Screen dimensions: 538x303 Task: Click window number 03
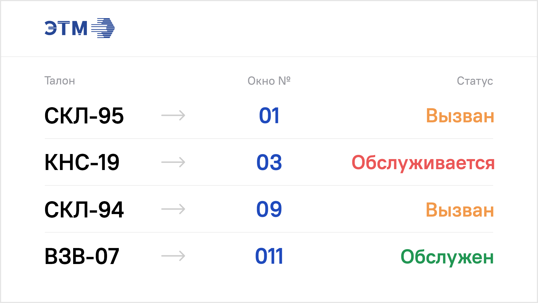tap(269, 162)
